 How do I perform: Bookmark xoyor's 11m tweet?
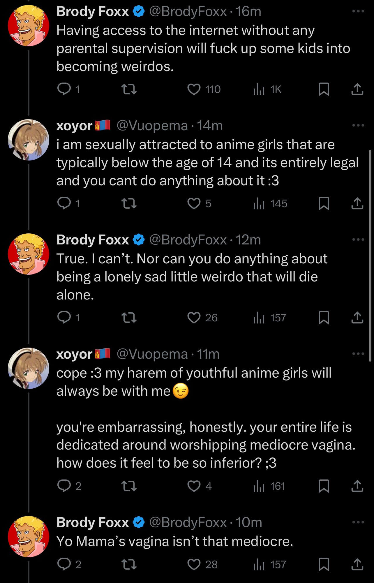tap(324, 486)
